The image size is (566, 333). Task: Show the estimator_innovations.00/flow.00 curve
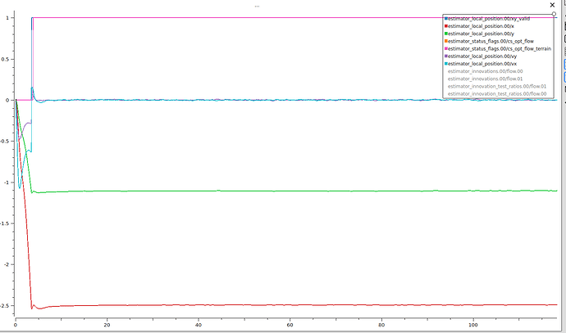point(485,72)
